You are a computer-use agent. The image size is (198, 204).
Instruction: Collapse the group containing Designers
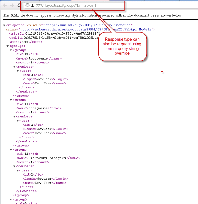click(x=11, y=100)
